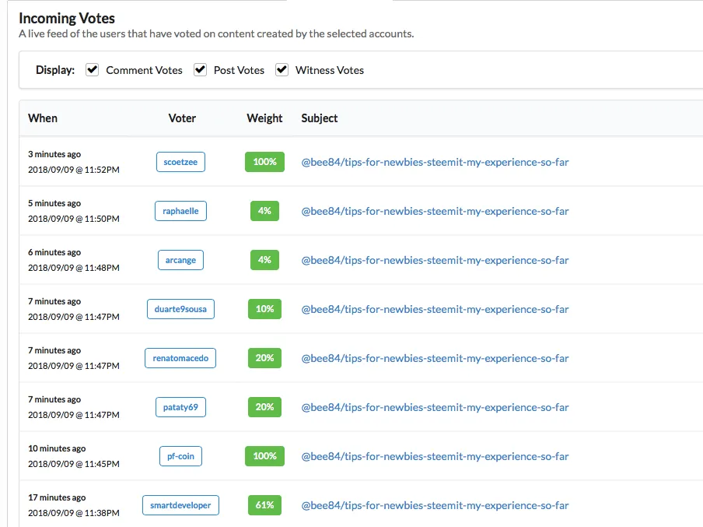Click the When column header

pos(43,118)
